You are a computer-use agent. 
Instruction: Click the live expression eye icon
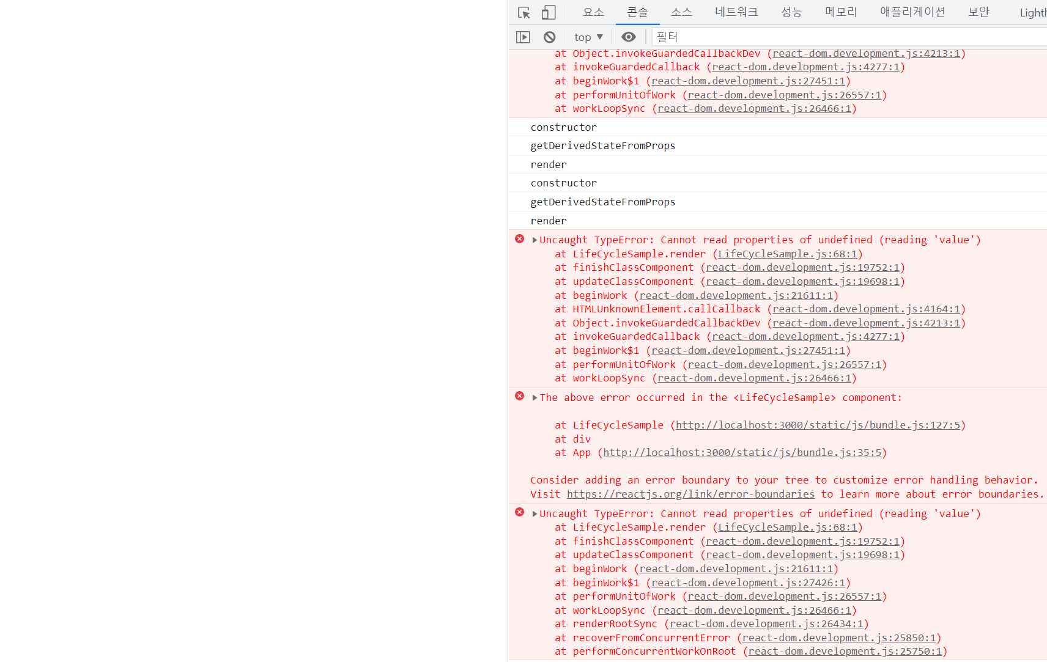(x=629, y=37)
